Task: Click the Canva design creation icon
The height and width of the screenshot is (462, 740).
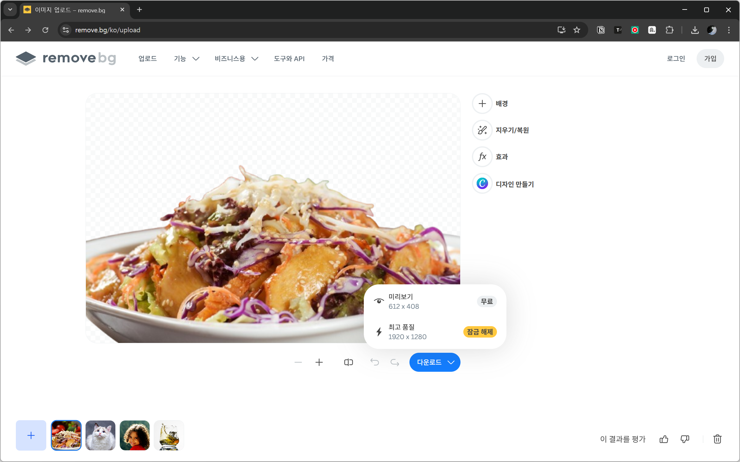Action: 482,183
